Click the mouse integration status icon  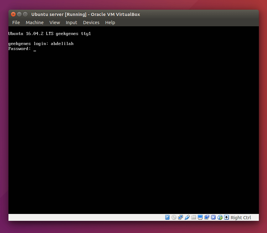coord(220,217)
